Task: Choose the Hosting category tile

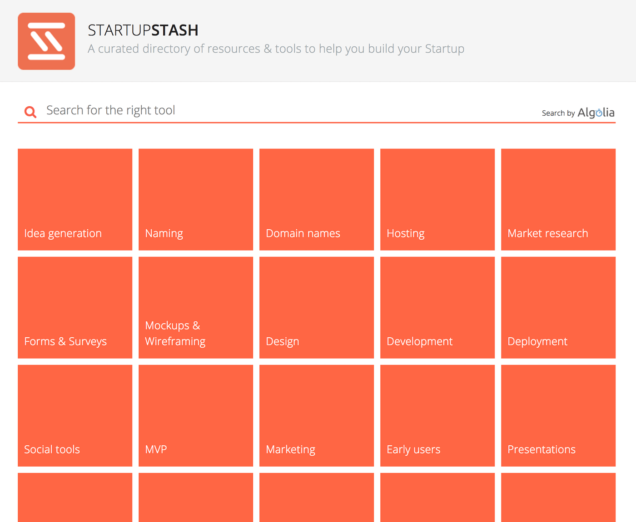Action: coord(437,199)
